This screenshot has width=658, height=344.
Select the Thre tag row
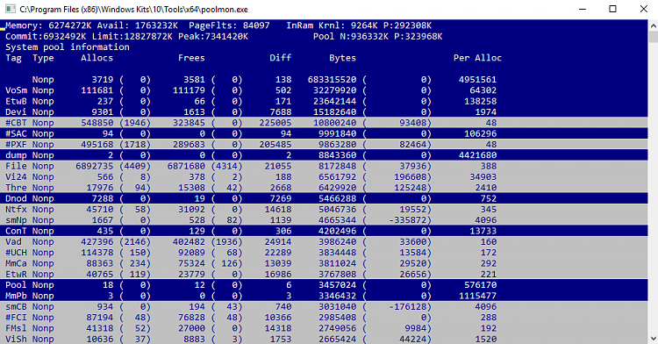coord(324,188)
